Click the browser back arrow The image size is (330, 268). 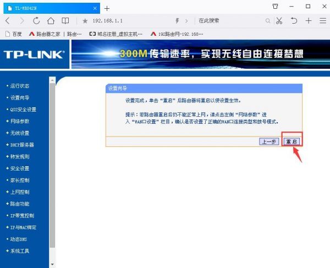[8, 21]
